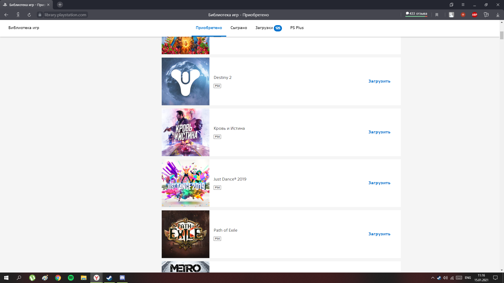Open the Windows notification center
Image resolution: width=504 pixels, height=283 pixels.
tap(495, 278)
